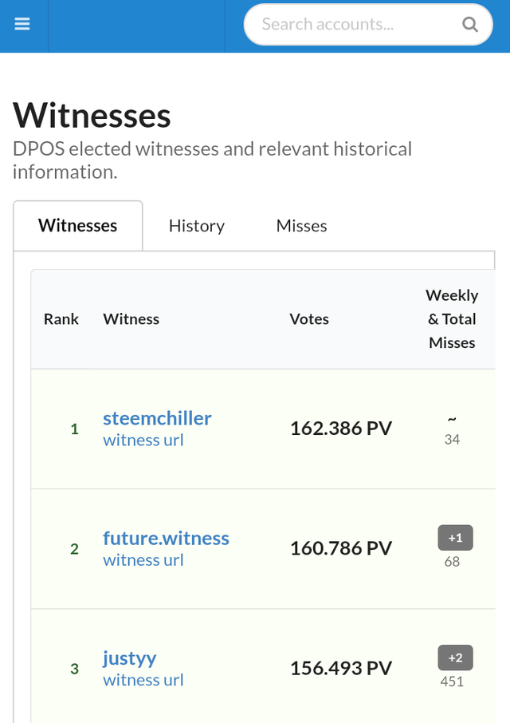Click the +2 weekly misses badge
510x723 pixels.
pos(455,658)
